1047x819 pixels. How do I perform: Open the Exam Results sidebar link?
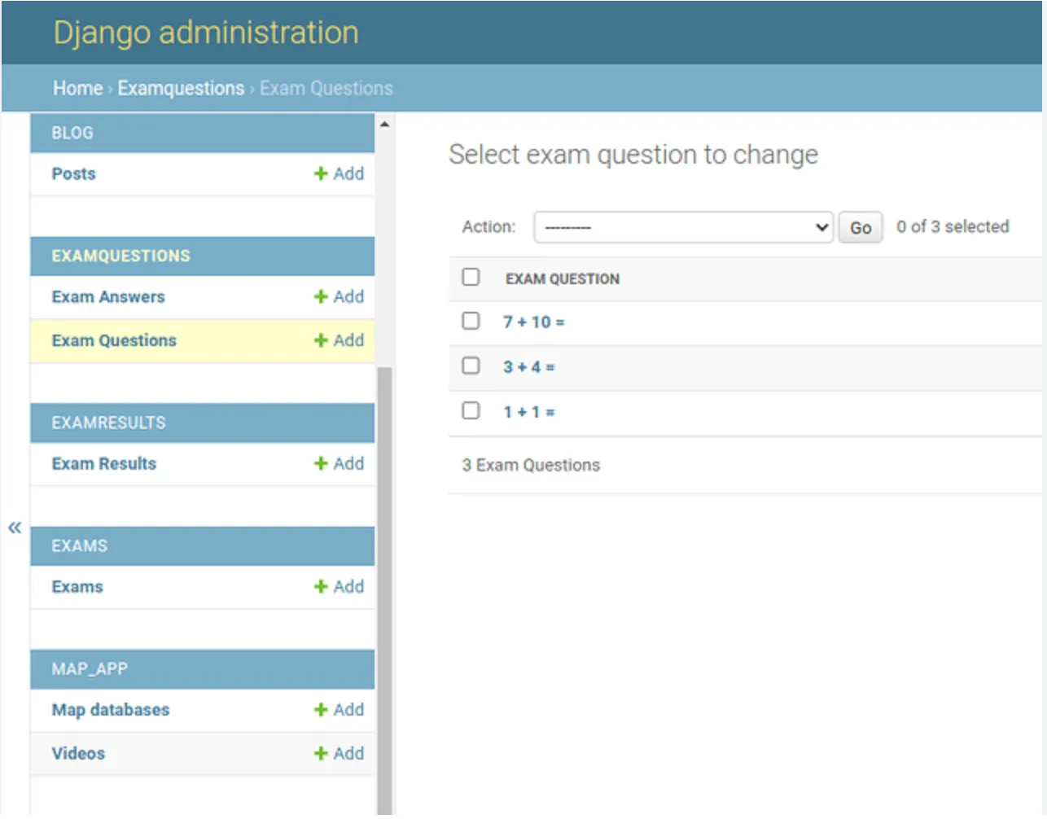(104, 464)
